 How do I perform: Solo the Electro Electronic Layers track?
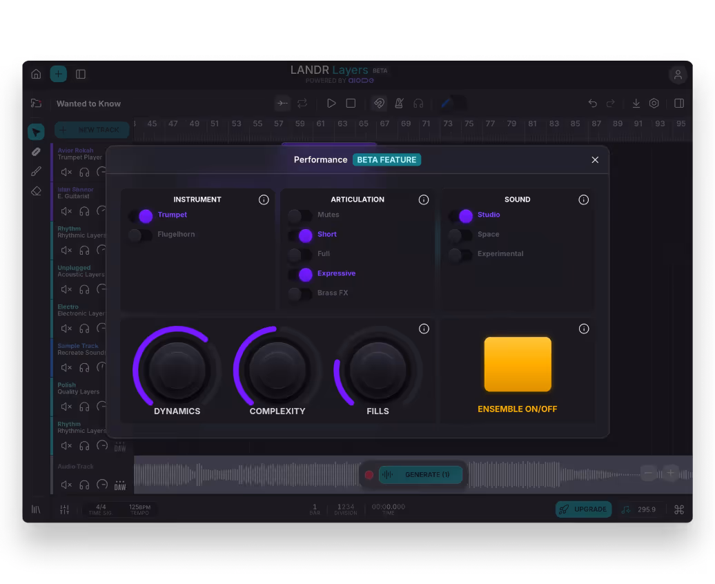84,329
